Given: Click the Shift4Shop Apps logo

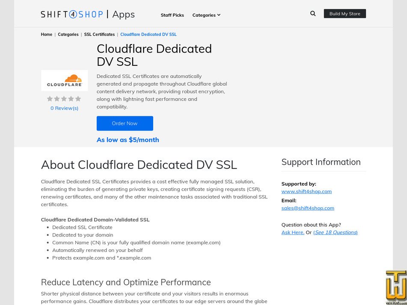Looking at the screenshot, I should (x=88, y=14).
